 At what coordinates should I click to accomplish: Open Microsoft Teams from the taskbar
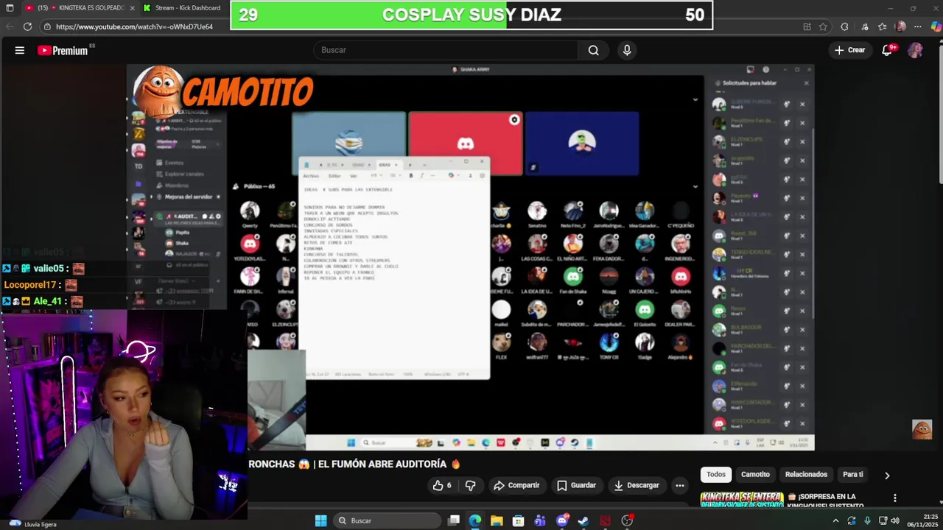[x=540, y=520]
